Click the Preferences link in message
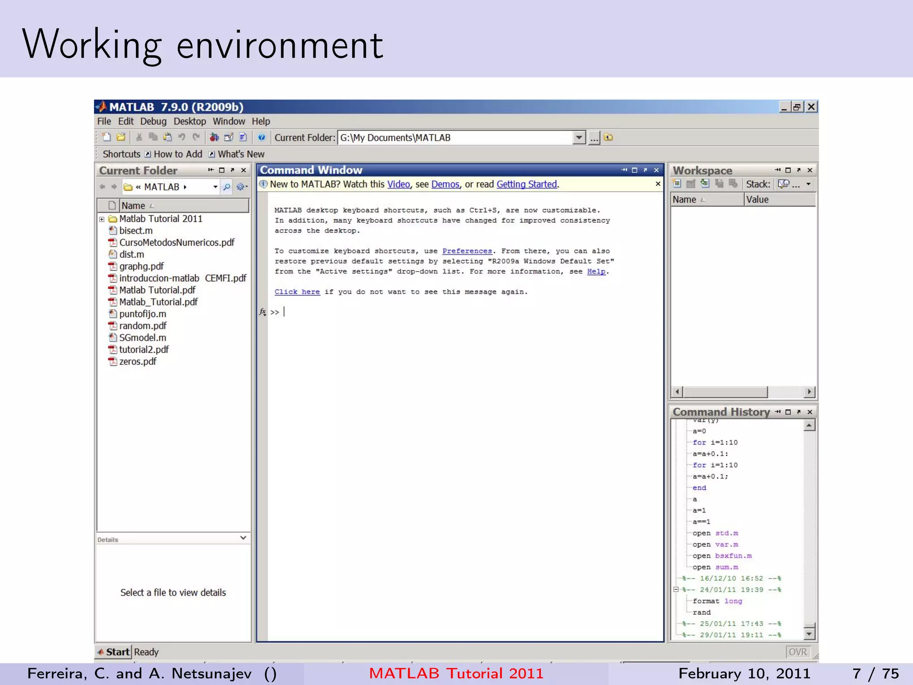Viewport: 913px width, 685px height. [x=467, y=251]
